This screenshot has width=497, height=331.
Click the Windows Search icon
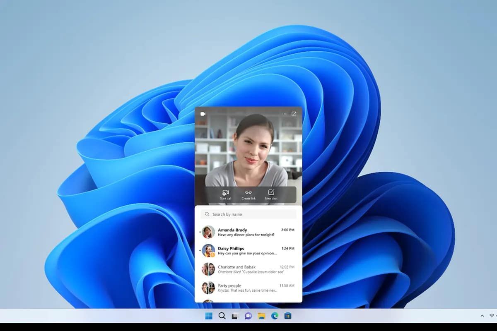(222, 316)
